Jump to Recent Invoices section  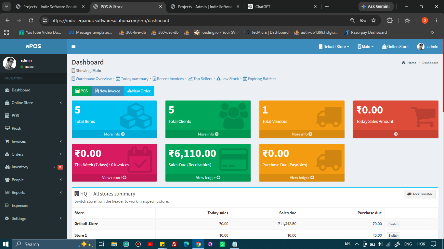click(168, 79)
